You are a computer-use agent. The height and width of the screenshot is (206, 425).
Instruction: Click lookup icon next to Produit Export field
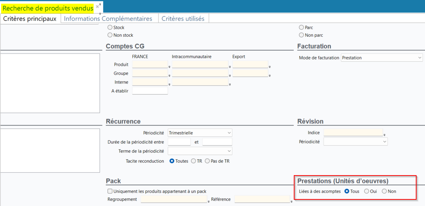(x=270, y=66)
